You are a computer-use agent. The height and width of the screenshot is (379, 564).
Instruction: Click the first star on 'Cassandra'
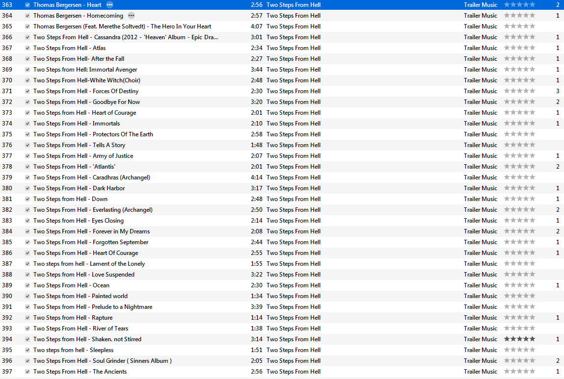(507, 37)
